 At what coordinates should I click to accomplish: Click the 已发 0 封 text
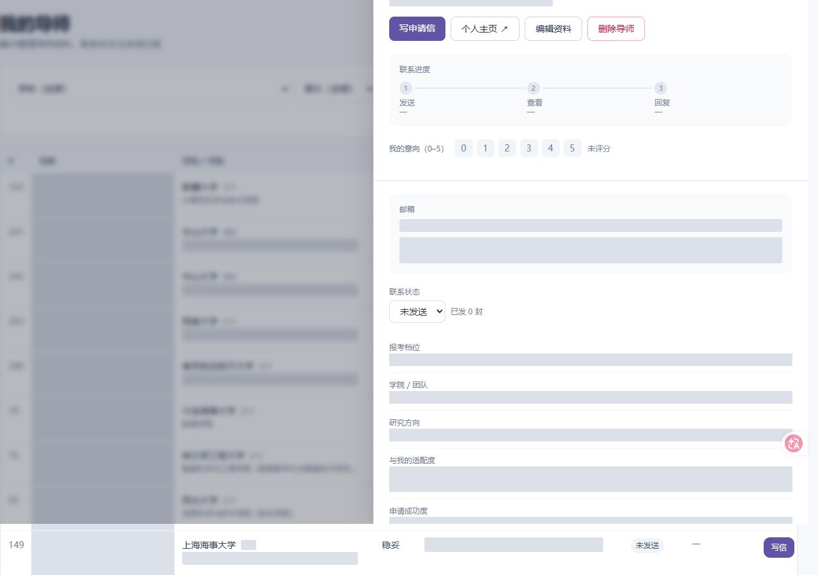[x=467, y=312]
